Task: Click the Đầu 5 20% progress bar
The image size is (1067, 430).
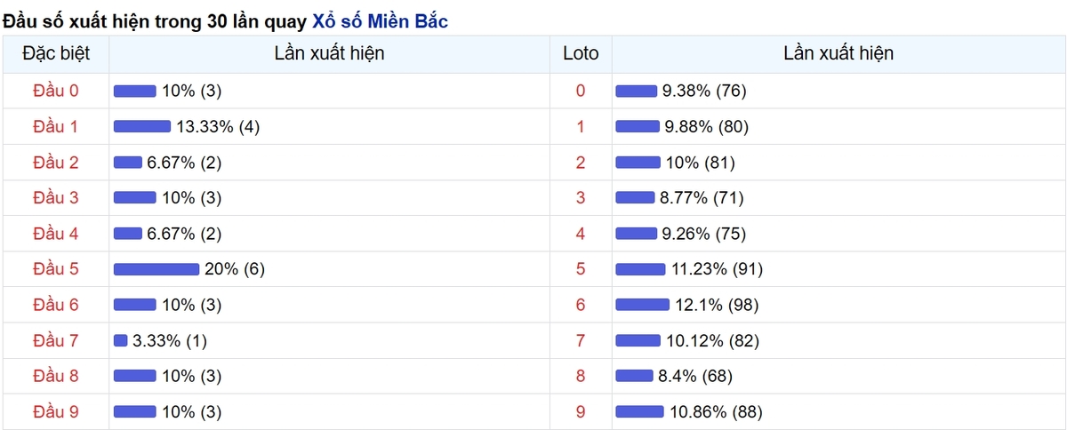Action: [156, 269]
